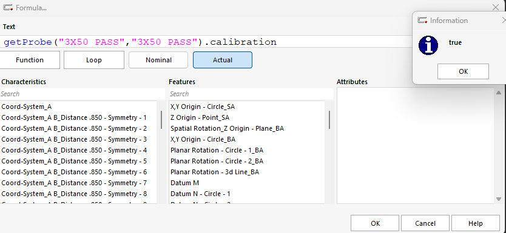Screen dimensions: 506x233
Task: Focus the Characteristics search box
Action: 83,94
